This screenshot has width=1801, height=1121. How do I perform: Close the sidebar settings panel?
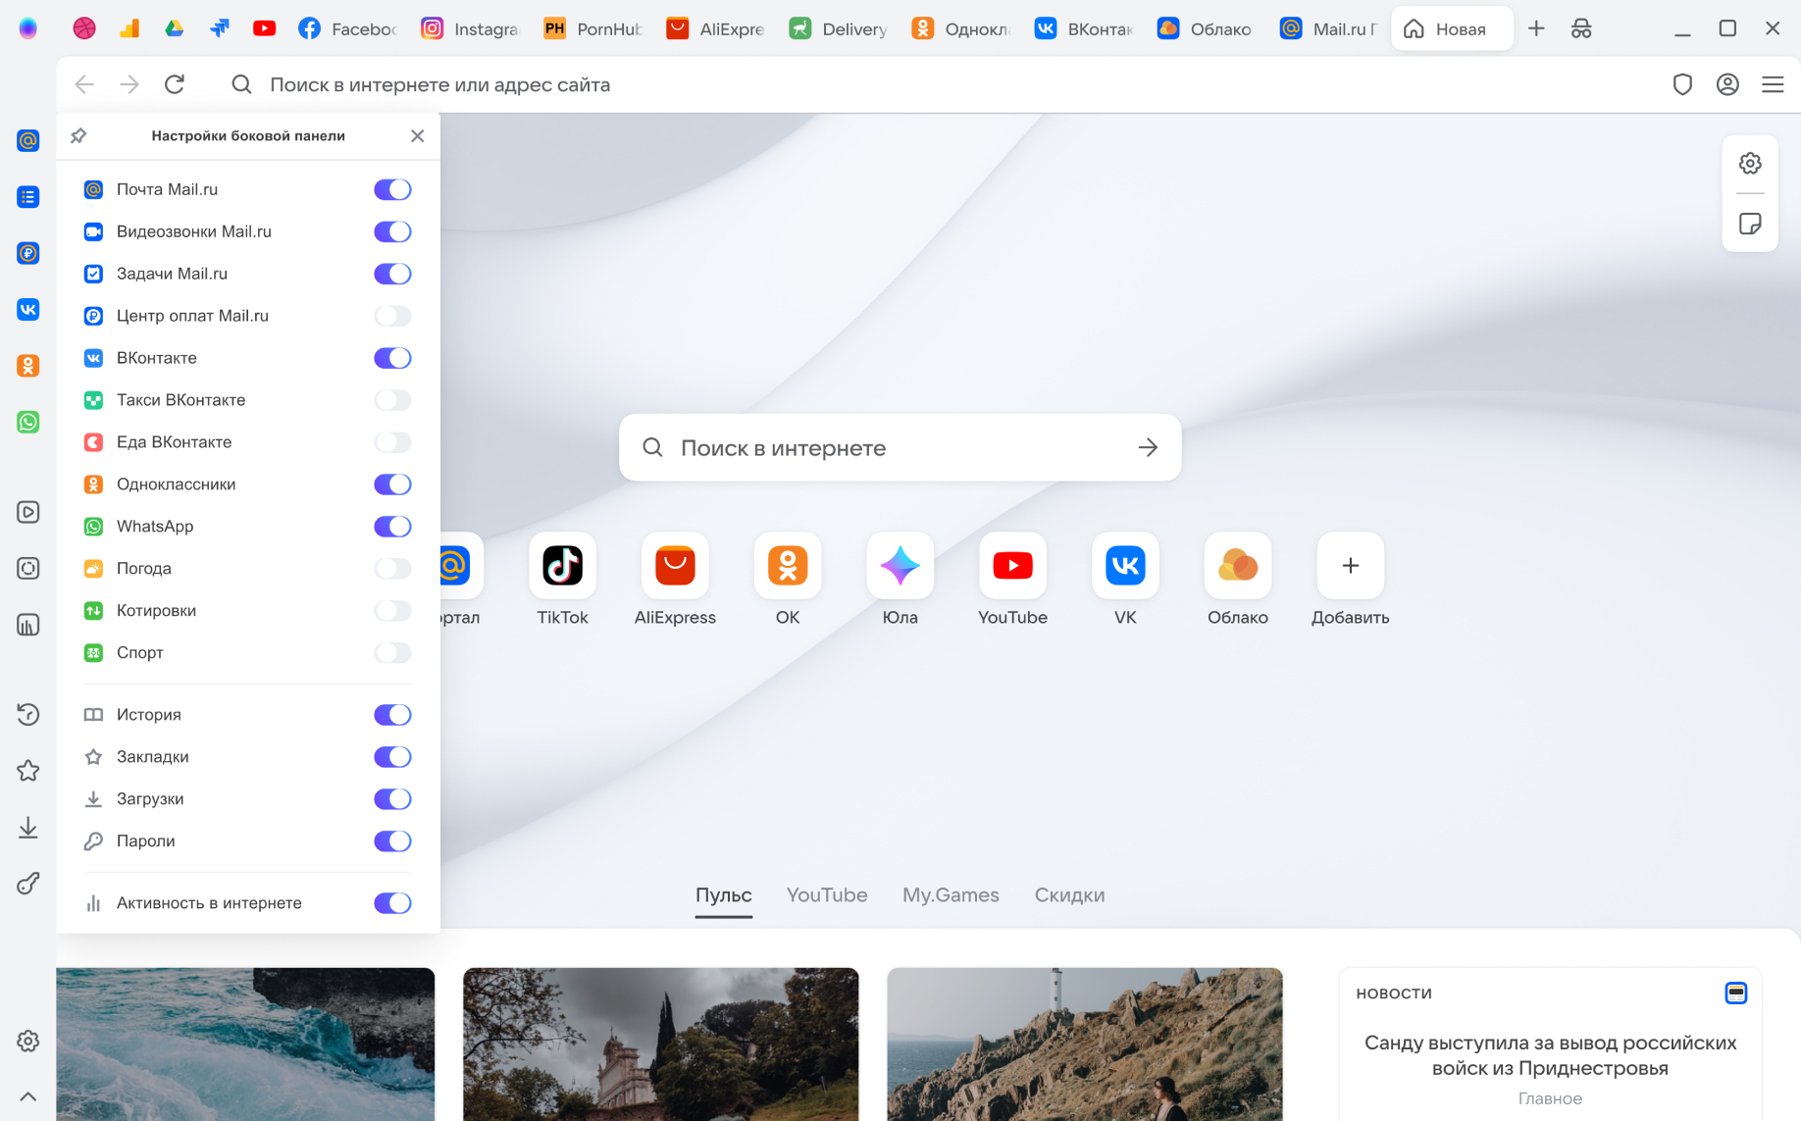(x=418, y=135)
